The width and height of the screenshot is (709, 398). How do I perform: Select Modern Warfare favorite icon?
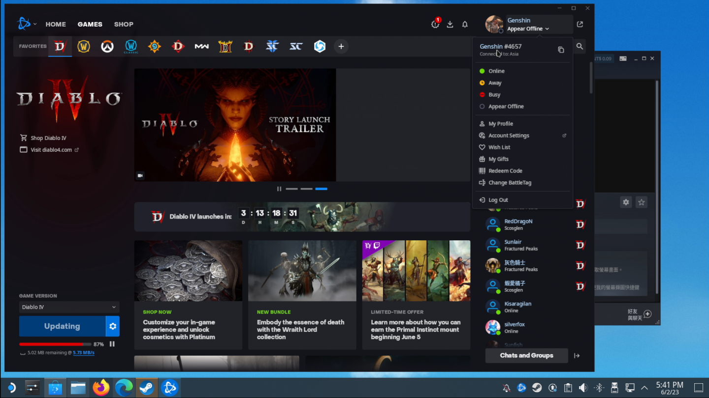pyautogui.click(x=202, y=47)
